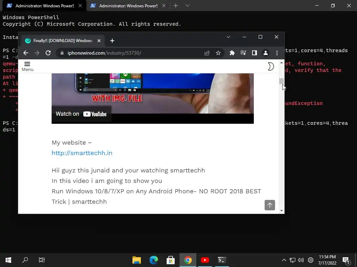Open notification center icon
Image resolution: width=357 pixels, height=267 pixels.
point(346,260)
